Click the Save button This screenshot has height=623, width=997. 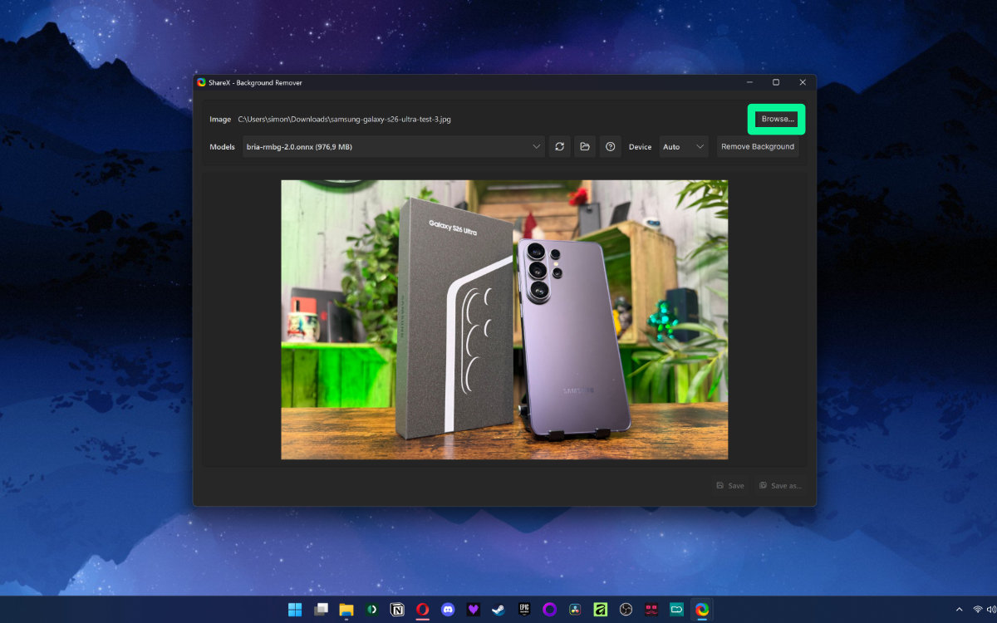(x=730, y=486)
